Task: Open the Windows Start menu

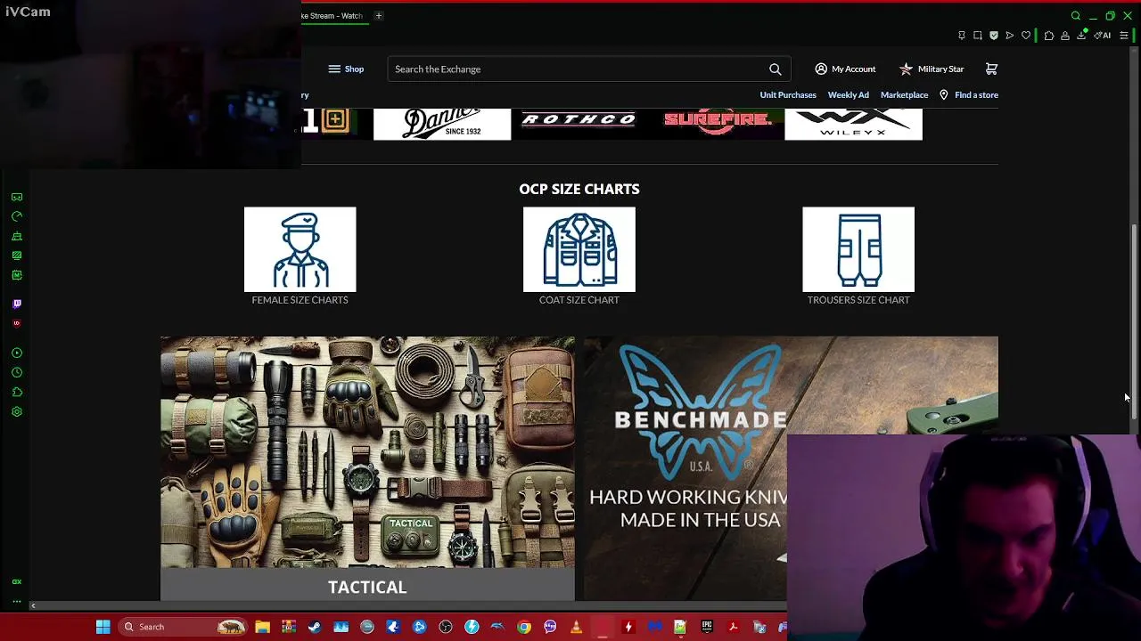Action: pyautogui.click(x=103, y=627)
